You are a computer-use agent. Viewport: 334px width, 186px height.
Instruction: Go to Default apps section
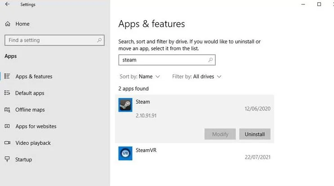(x=30, y=93)
